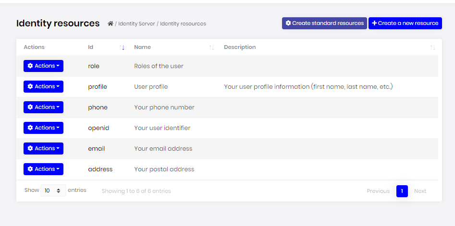Sort the table by Id header
Viewport: 455px width, 226px height.
click(91, 47)
